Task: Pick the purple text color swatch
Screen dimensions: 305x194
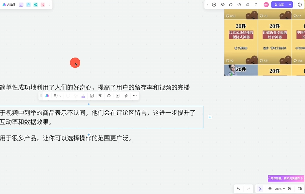Action: (83, 96)
